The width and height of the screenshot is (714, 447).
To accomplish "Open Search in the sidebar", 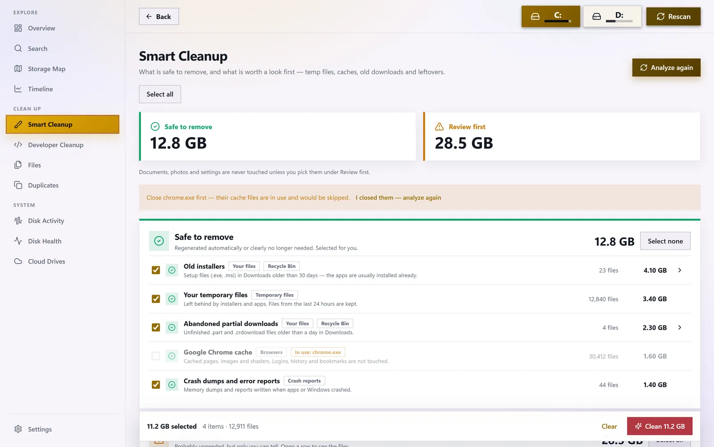I will point(62,49).
